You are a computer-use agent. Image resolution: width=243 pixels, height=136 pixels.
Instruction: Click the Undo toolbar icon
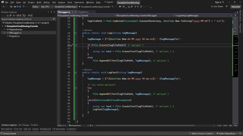[24, 7]
